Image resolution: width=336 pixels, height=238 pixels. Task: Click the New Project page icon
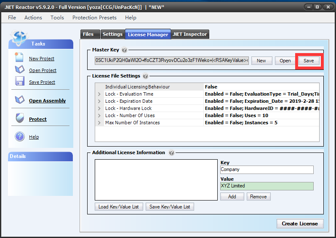point(19,57)
